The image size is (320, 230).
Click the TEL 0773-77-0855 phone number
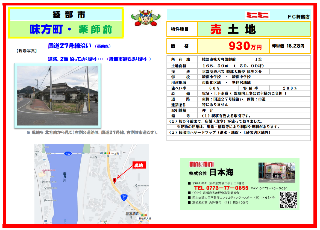pos(221,188)
